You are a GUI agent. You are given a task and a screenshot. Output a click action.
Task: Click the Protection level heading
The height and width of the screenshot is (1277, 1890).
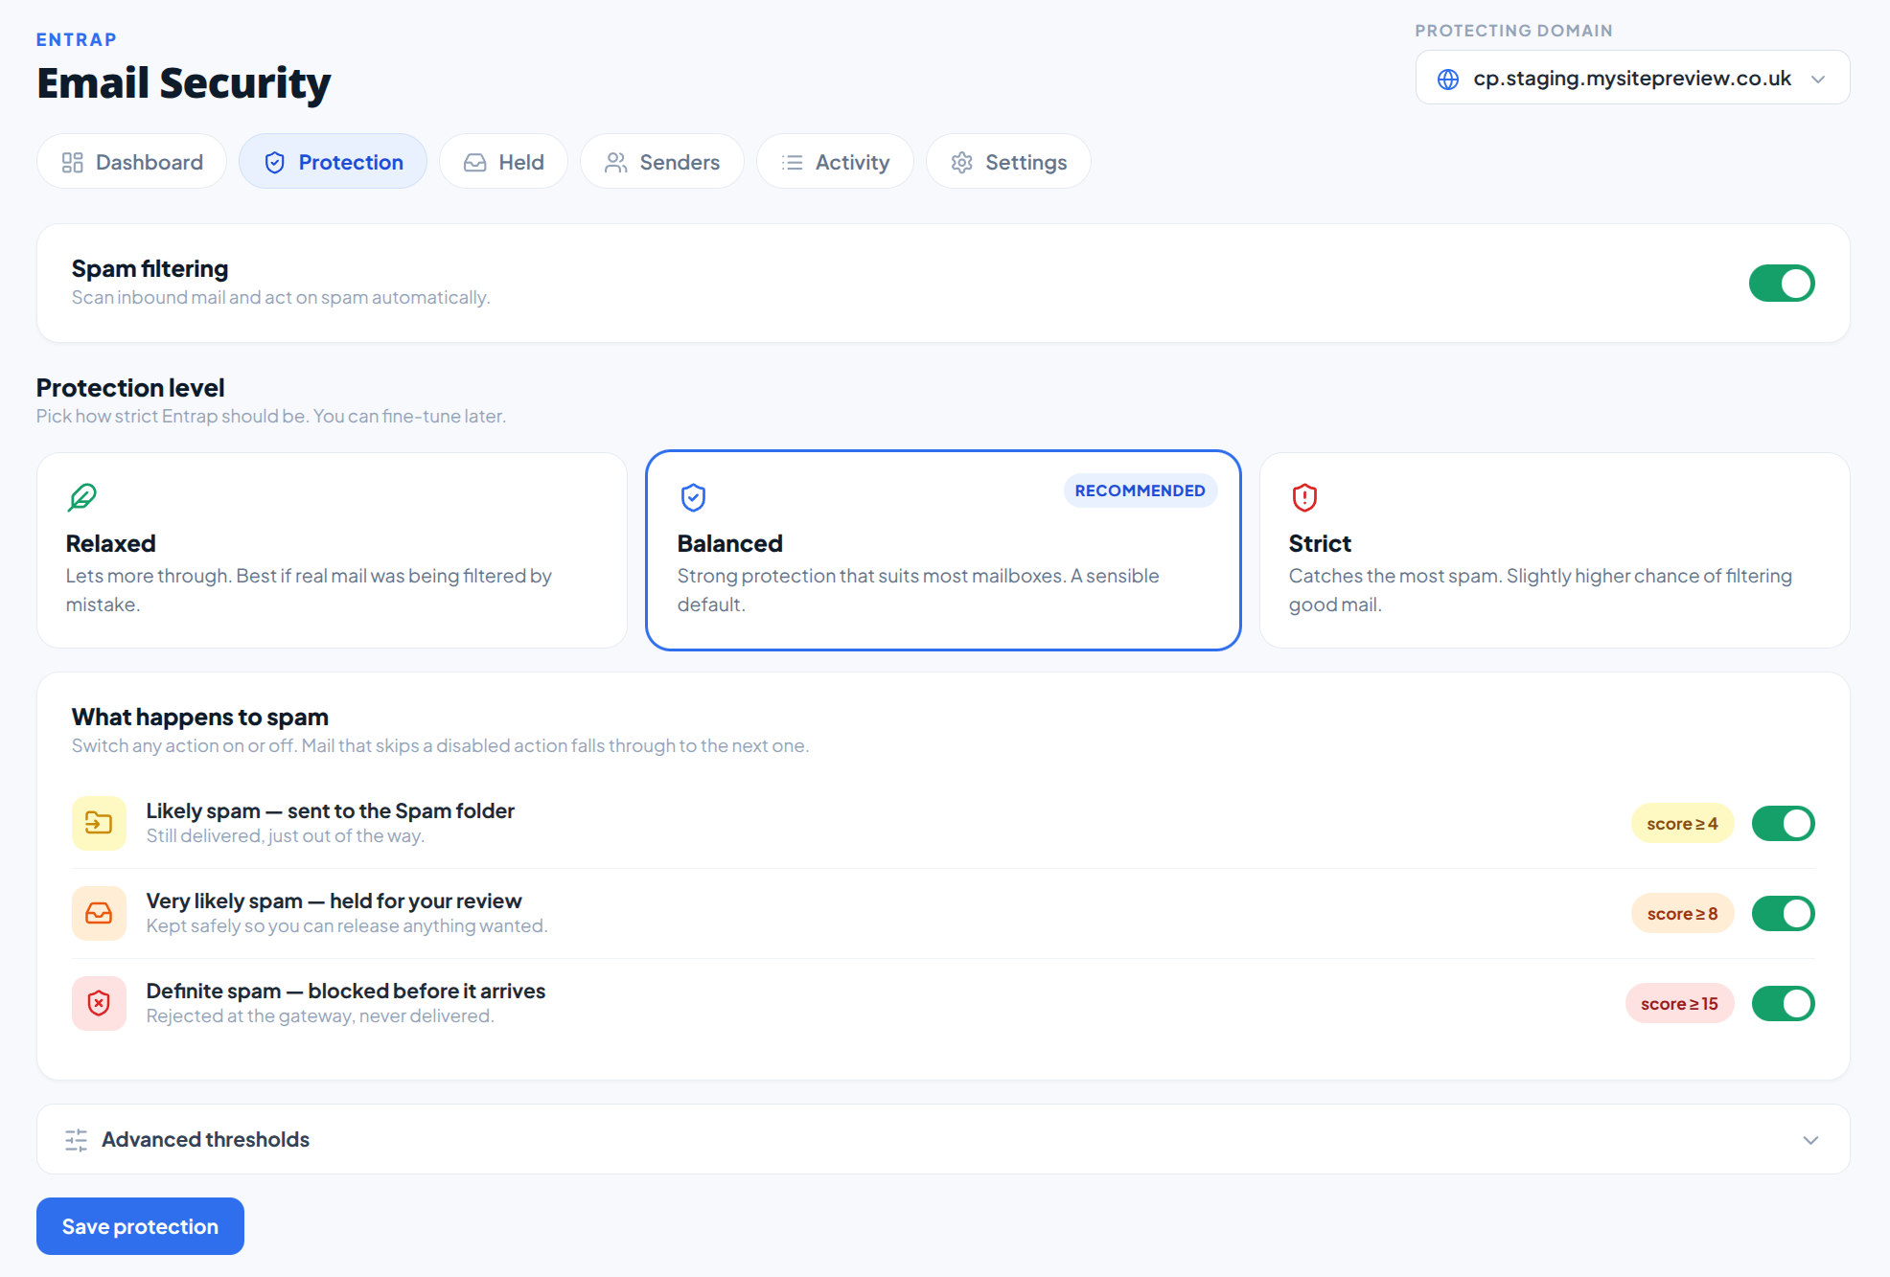(x=130, y=387)
